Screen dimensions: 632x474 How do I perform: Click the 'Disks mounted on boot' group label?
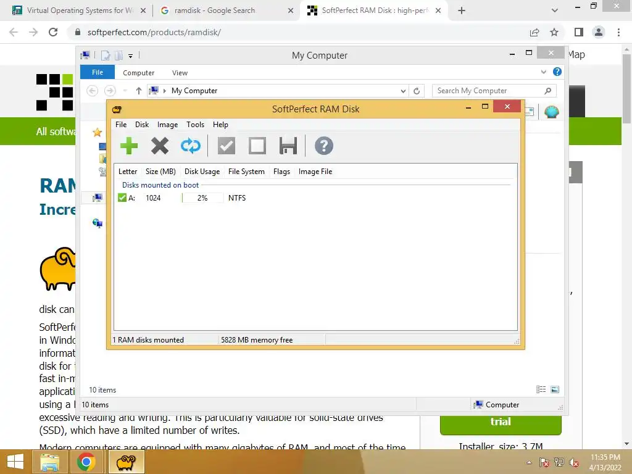(160, 185)
